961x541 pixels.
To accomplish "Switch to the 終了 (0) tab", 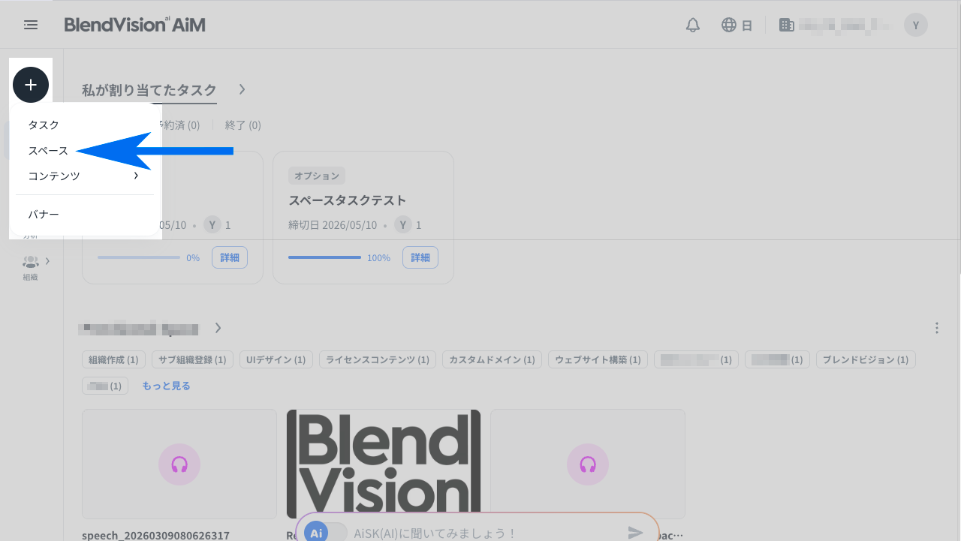I will click(243, 125).
